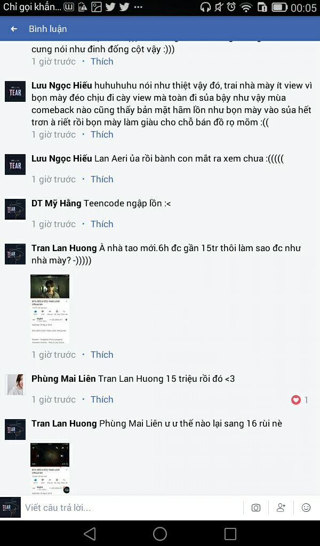
Task: Open the 16 million views screenshot thumbnail
Action: (50, 469)
